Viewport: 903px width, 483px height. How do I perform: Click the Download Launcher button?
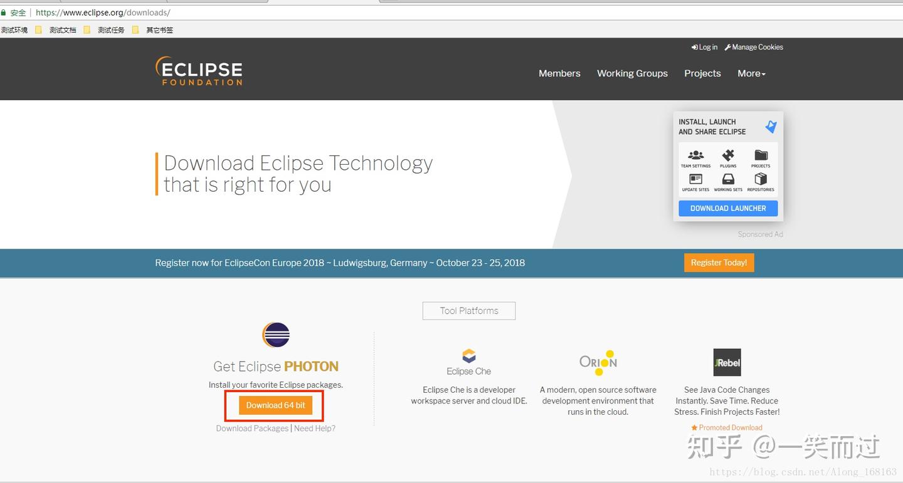click(728, 207)
